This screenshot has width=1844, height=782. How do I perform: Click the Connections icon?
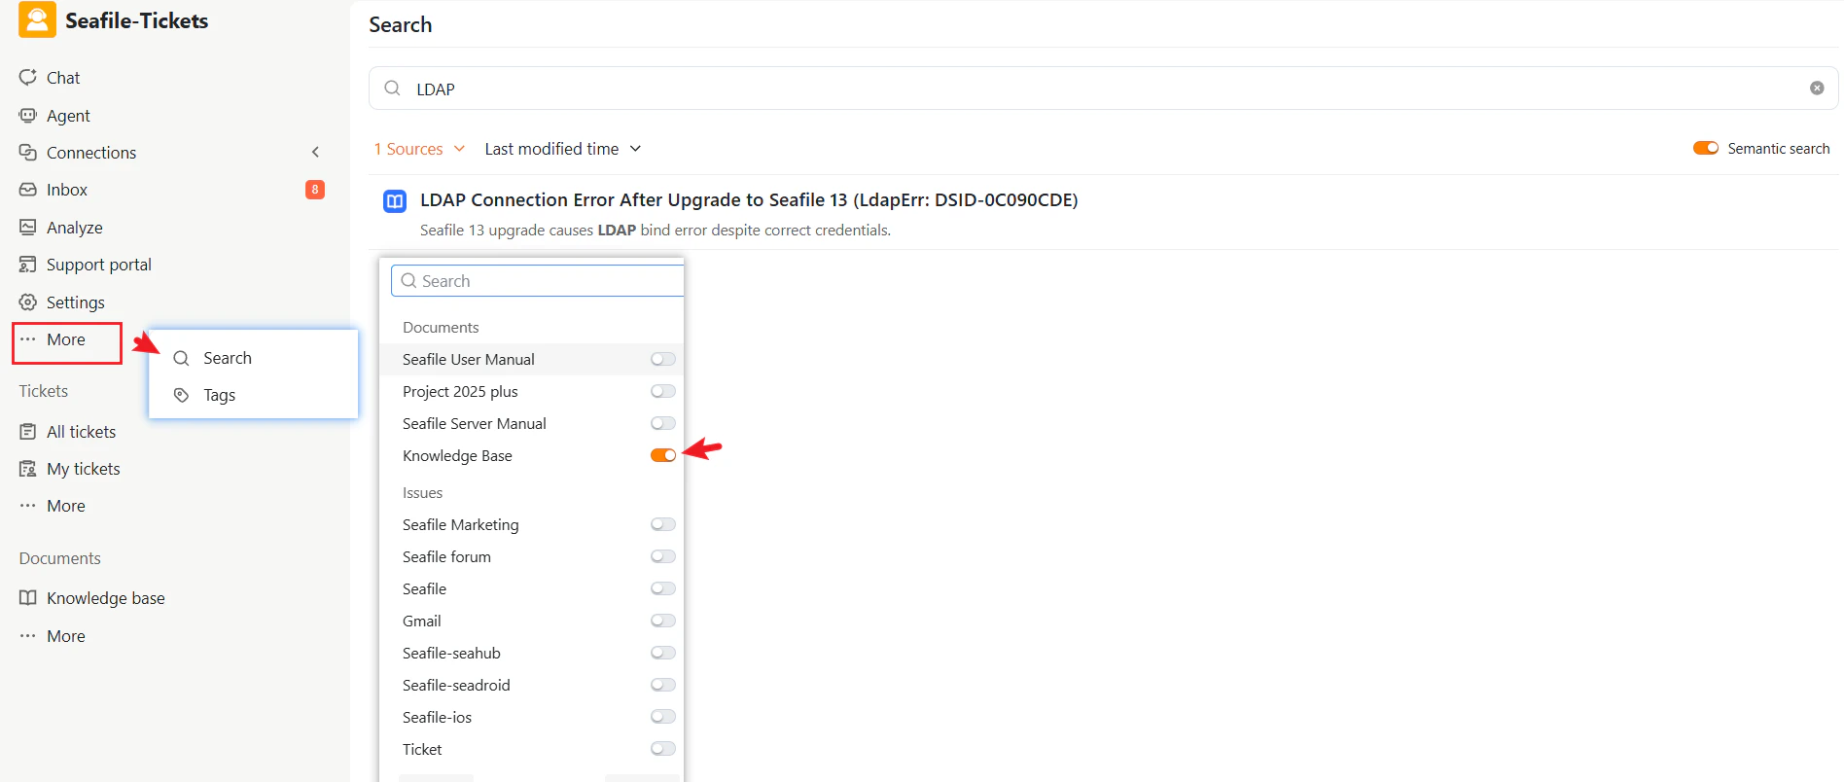tap(28, 152)
